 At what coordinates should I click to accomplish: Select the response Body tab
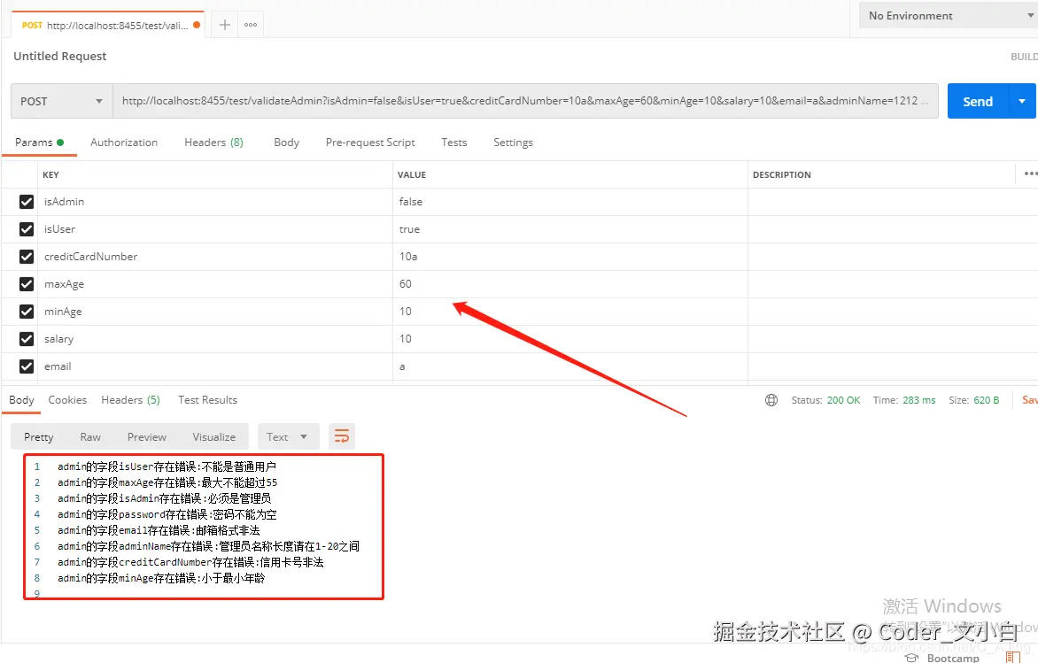[x=21, y=399]
